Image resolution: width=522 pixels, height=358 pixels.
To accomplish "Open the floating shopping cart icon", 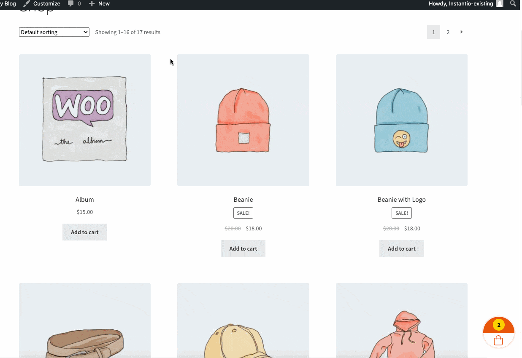I will (x=498, y=340).
